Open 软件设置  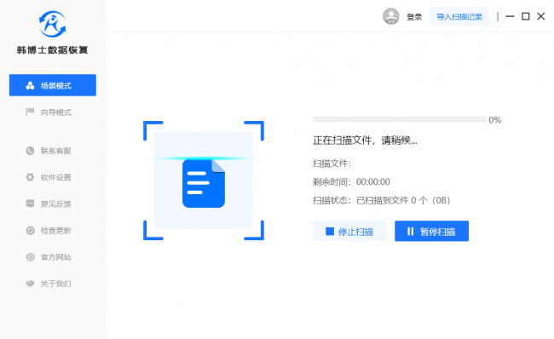pos(49,177)
